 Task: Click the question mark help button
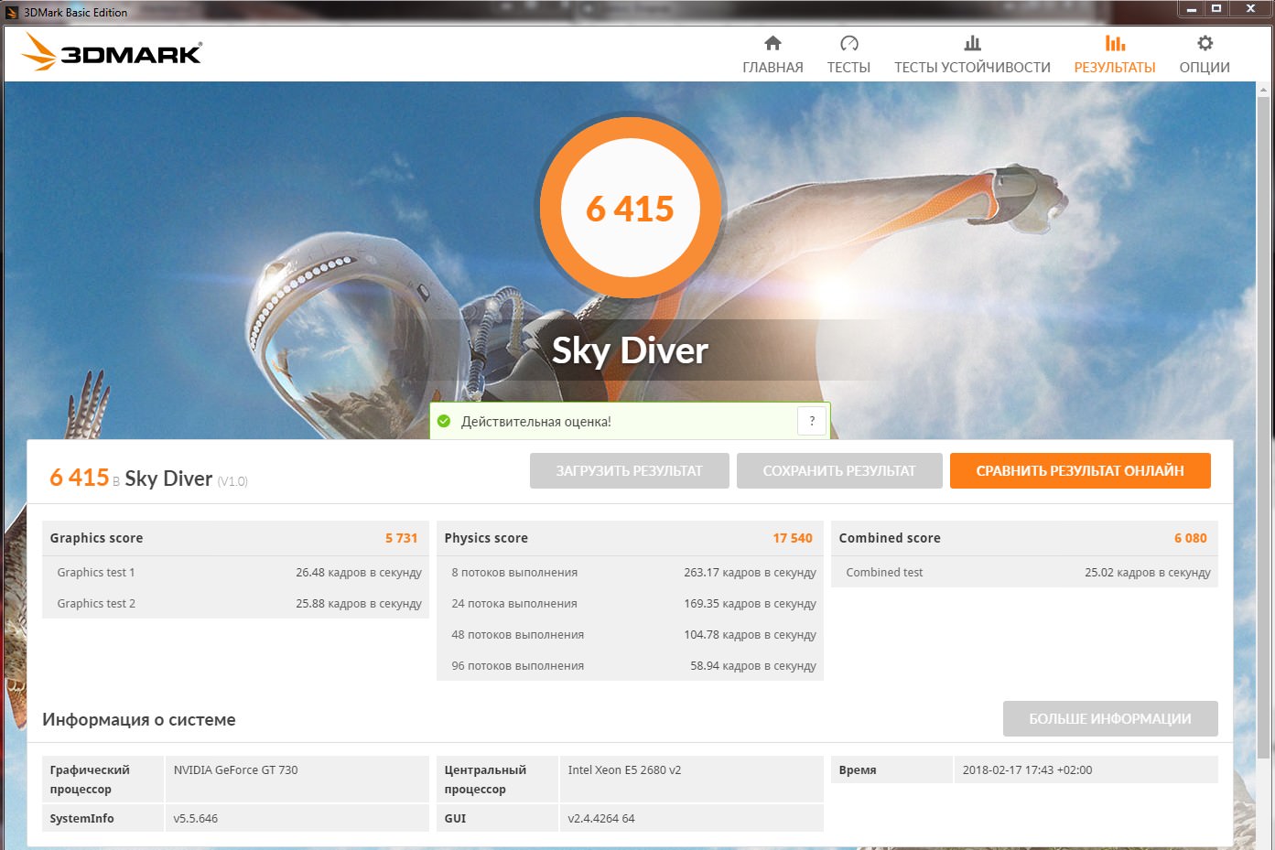pos(812,421)
